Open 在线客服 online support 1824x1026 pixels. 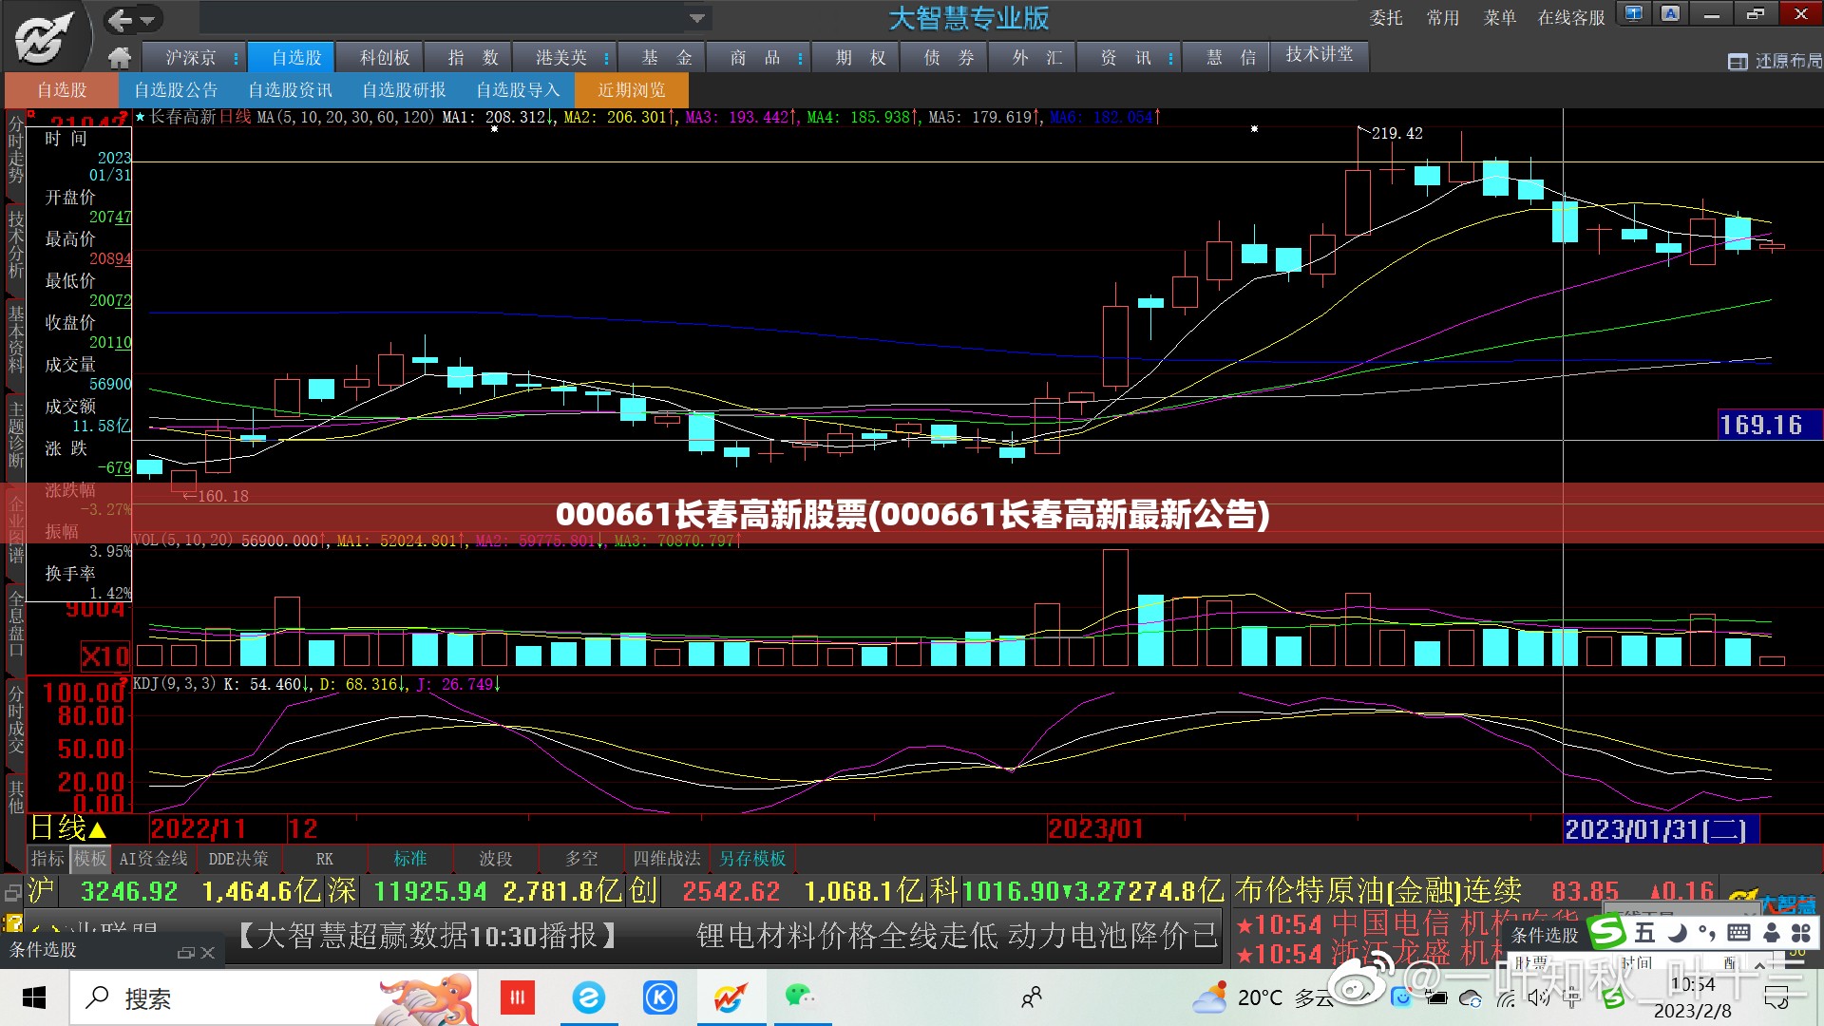1571,18
